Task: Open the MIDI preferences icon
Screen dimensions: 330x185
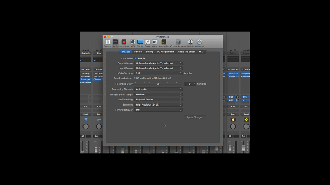Action: pos(133,42)
